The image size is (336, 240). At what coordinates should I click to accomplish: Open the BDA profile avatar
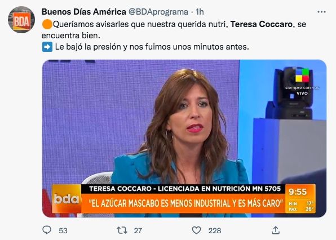(x=21, y=20)
